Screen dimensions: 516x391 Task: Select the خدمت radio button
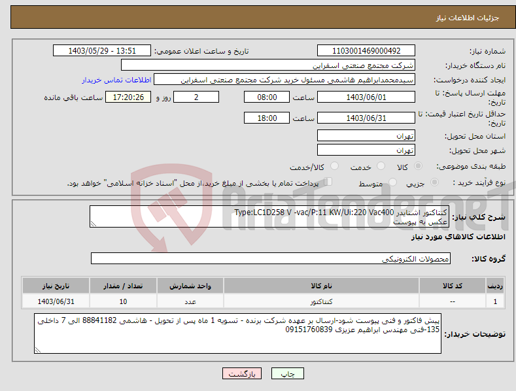click(381, 166)
